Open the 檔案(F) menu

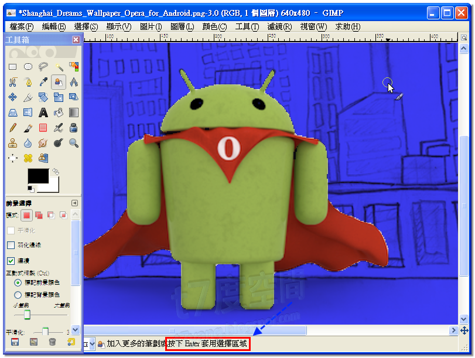(x=22, y=27)
